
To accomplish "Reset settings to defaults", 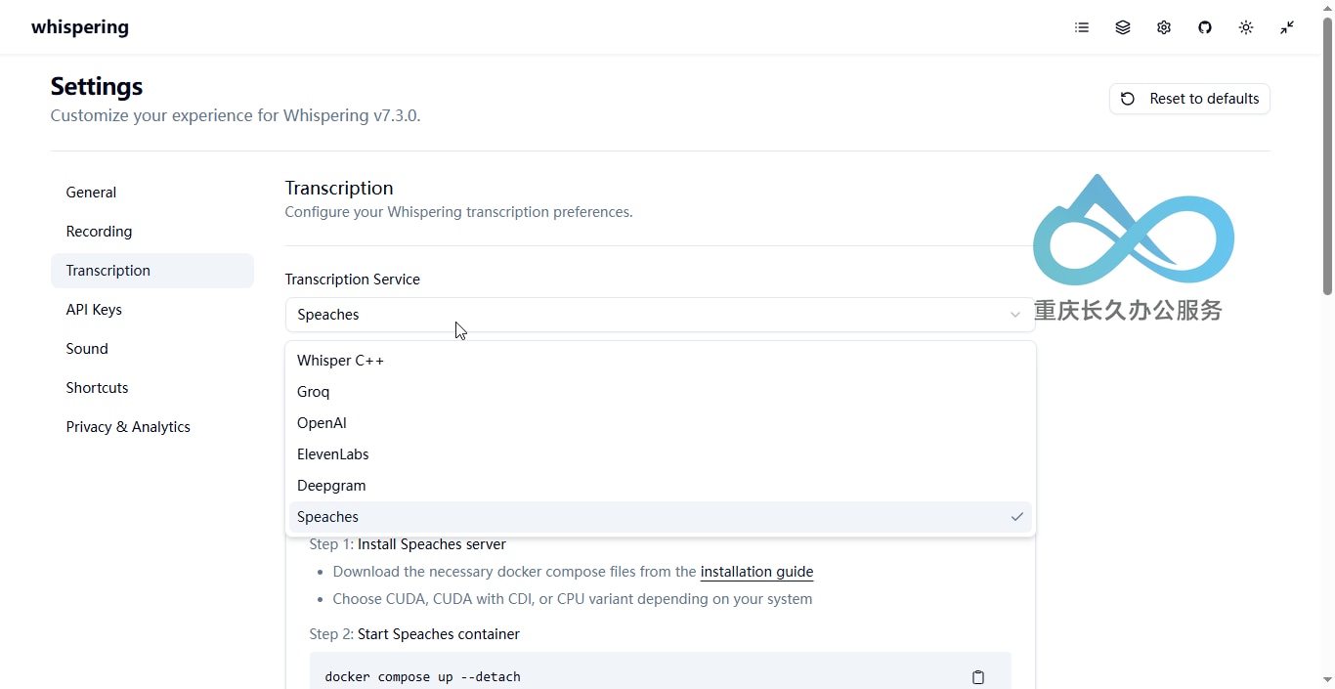I will point(1189,99).
